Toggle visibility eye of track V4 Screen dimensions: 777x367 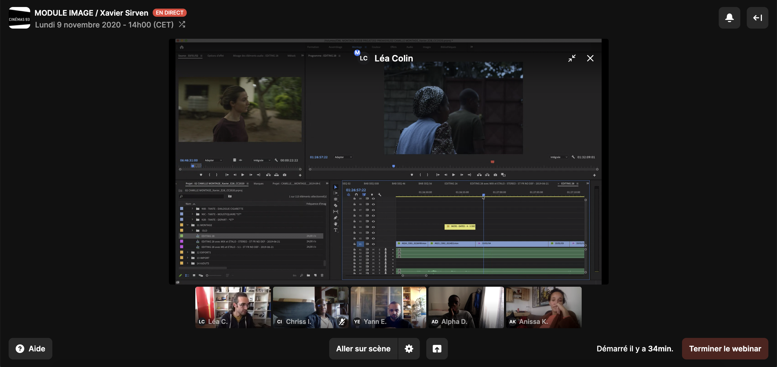(373, 227)
